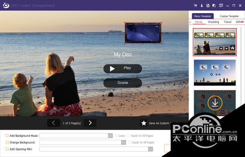Browse for background music file
Image resolution: width=245 pixels, height=157 pixels.
[110, 136]
